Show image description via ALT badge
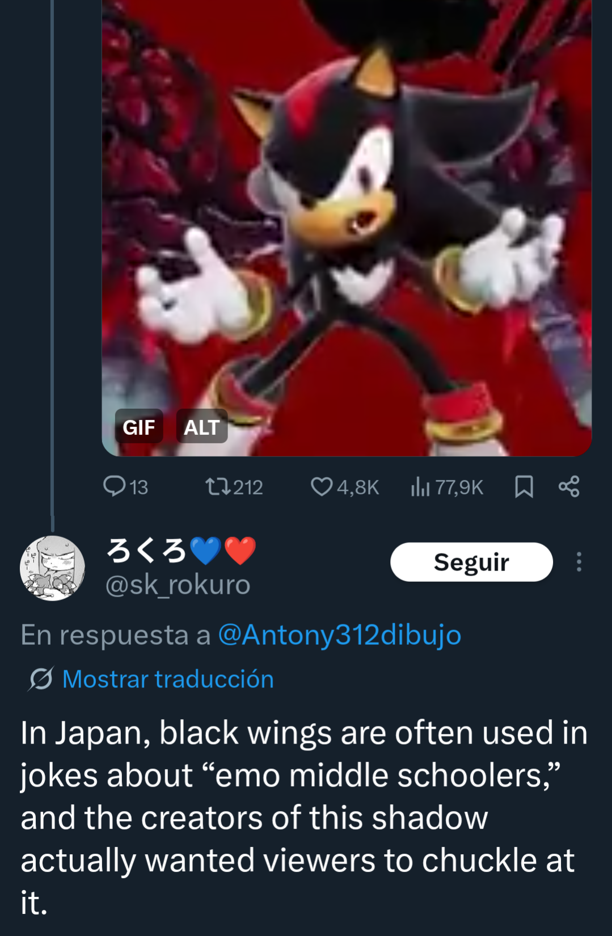Image resolution: width=612 pixels, height=936 pixels. click(x=202, y=427)
